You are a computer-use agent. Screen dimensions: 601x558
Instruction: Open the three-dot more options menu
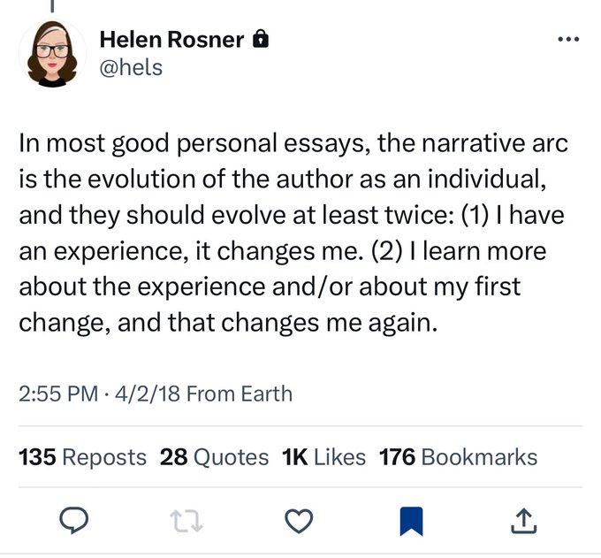coord(568,39)
